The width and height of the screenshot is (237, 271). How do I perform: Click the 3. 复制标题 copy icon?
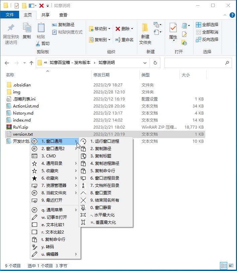[83, 156]
